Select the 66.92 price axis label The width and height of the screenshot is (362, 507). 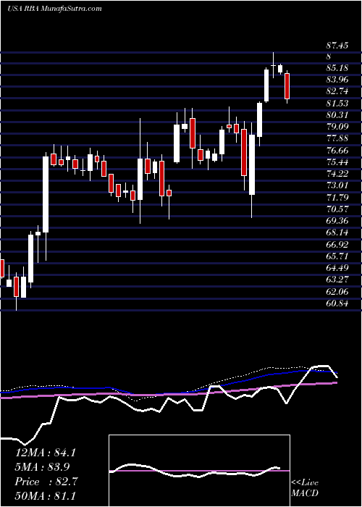coord(337,245)
